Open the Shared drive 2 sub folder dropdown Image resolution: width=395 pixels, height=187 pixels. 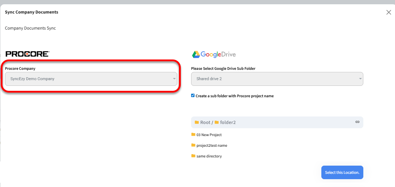click(x=277, y=79)
